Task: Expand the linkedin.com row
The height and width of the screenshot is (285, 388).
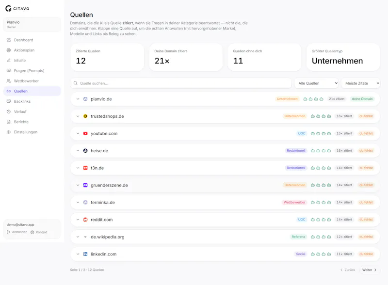Action: click(78, 254)
